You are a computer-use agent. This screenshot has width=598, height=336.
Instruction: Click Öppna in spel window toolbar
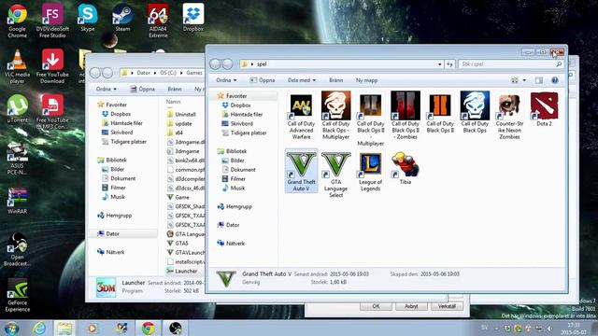(262, 80)
